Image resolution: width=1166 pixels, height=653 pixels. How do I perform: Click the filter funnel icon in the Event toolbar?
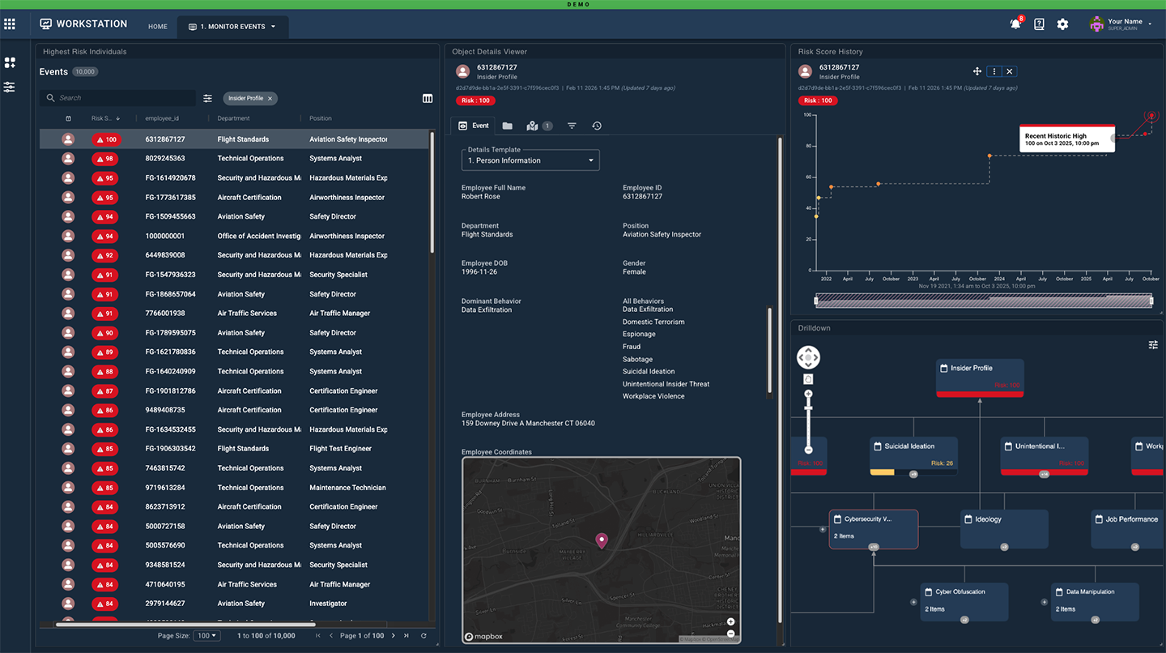(x=572, y=126)
